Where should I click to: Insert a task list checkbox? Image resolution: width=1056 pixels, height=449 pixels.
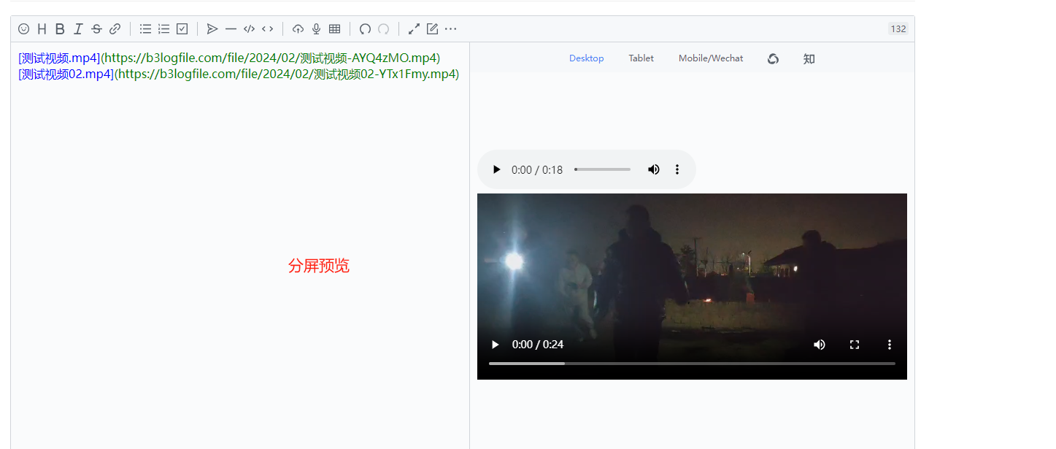[182, 29]
